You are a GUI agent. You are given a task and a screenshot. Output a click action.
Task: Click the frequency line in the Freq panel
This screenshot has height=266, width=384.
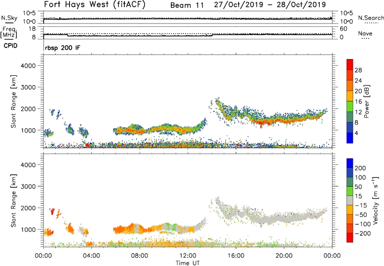coord(188,36)
